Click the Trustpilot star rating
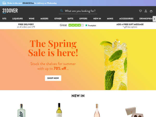The image size is (156, 117). (x=76, y=25)
